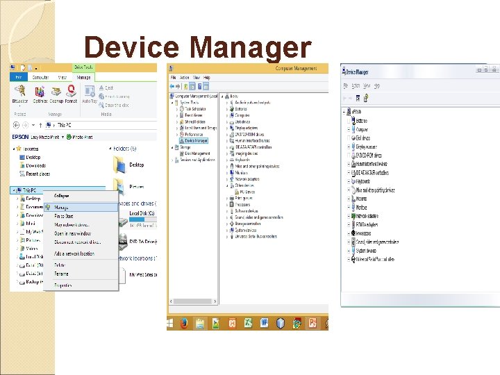Click the Eject option in the Media group
Image resolution: width=500 pixels, height=375 pixels.
[106, 87]
